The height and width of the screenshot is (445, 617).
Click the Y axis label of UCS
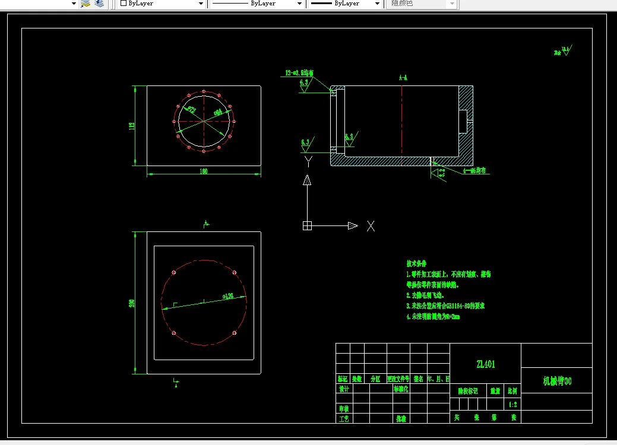click(308, 161)
